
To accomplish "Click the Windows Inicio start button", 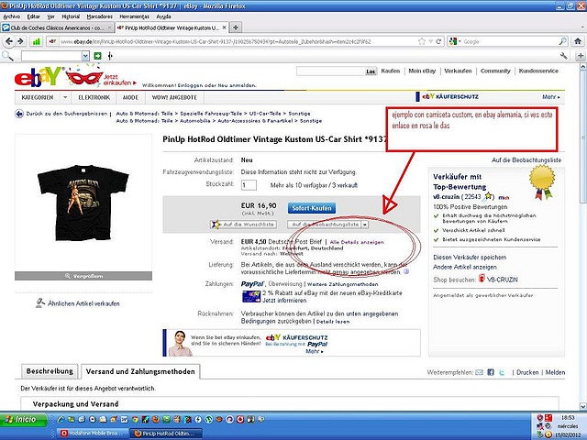I will pyautogui.click(x=23, y=420).
